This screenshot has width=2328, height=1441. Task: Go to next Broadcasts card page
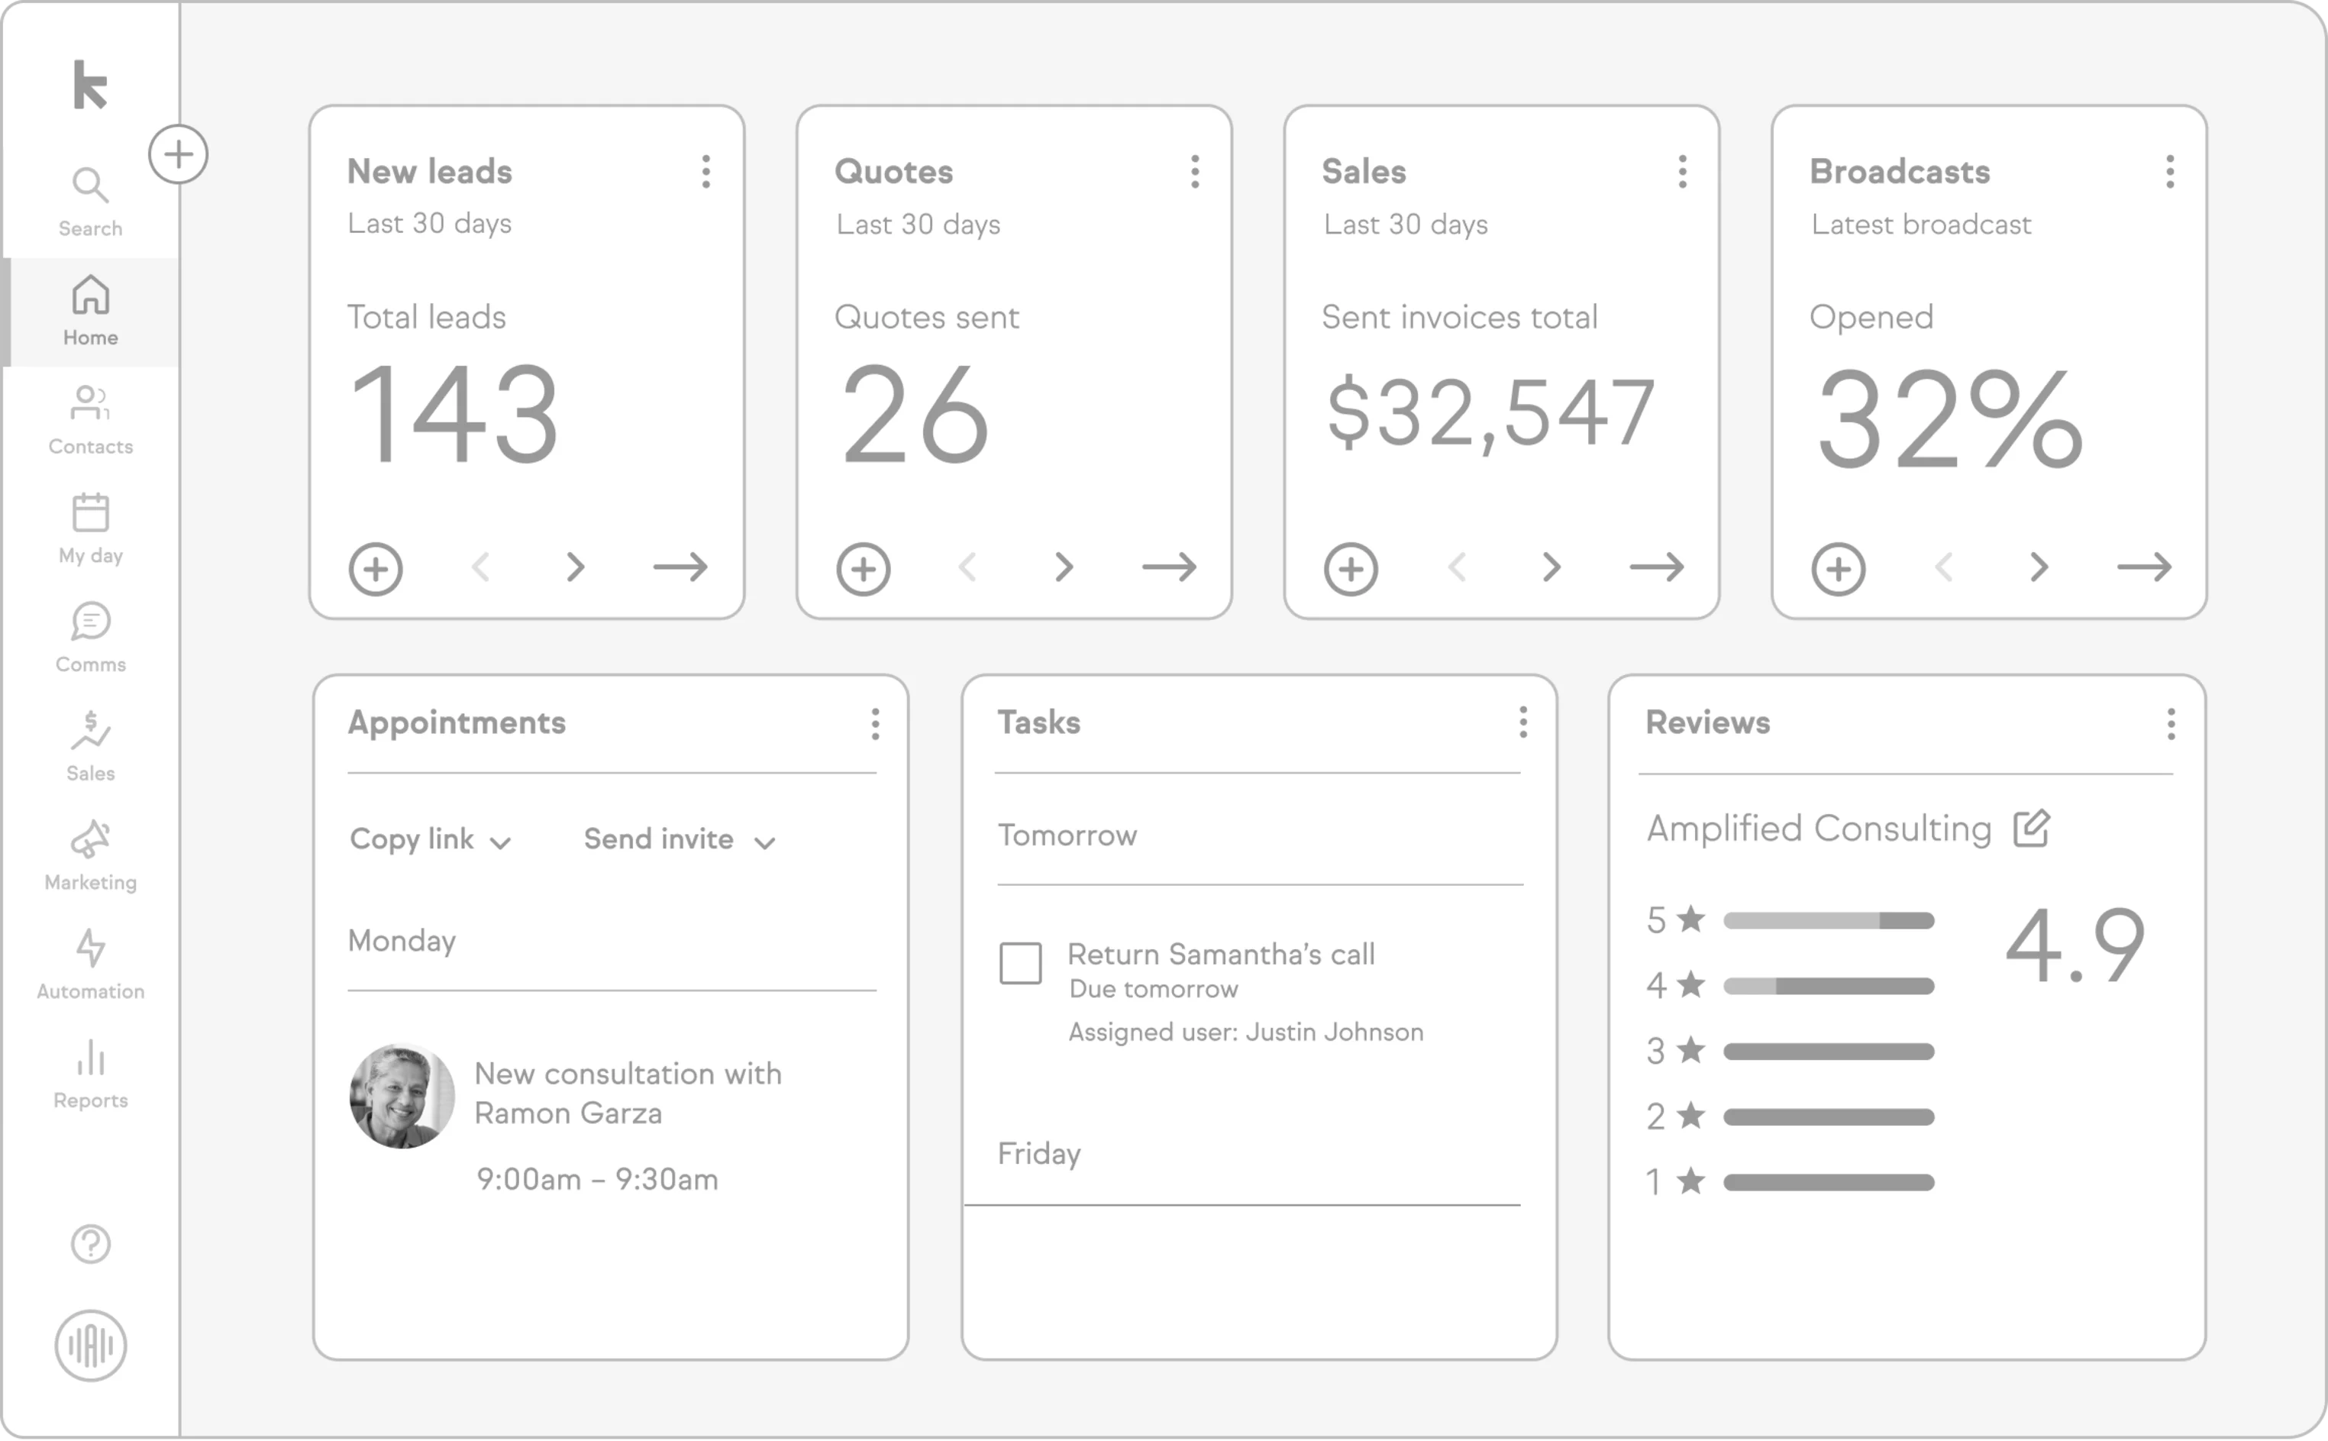click(x=2039, y=568)
